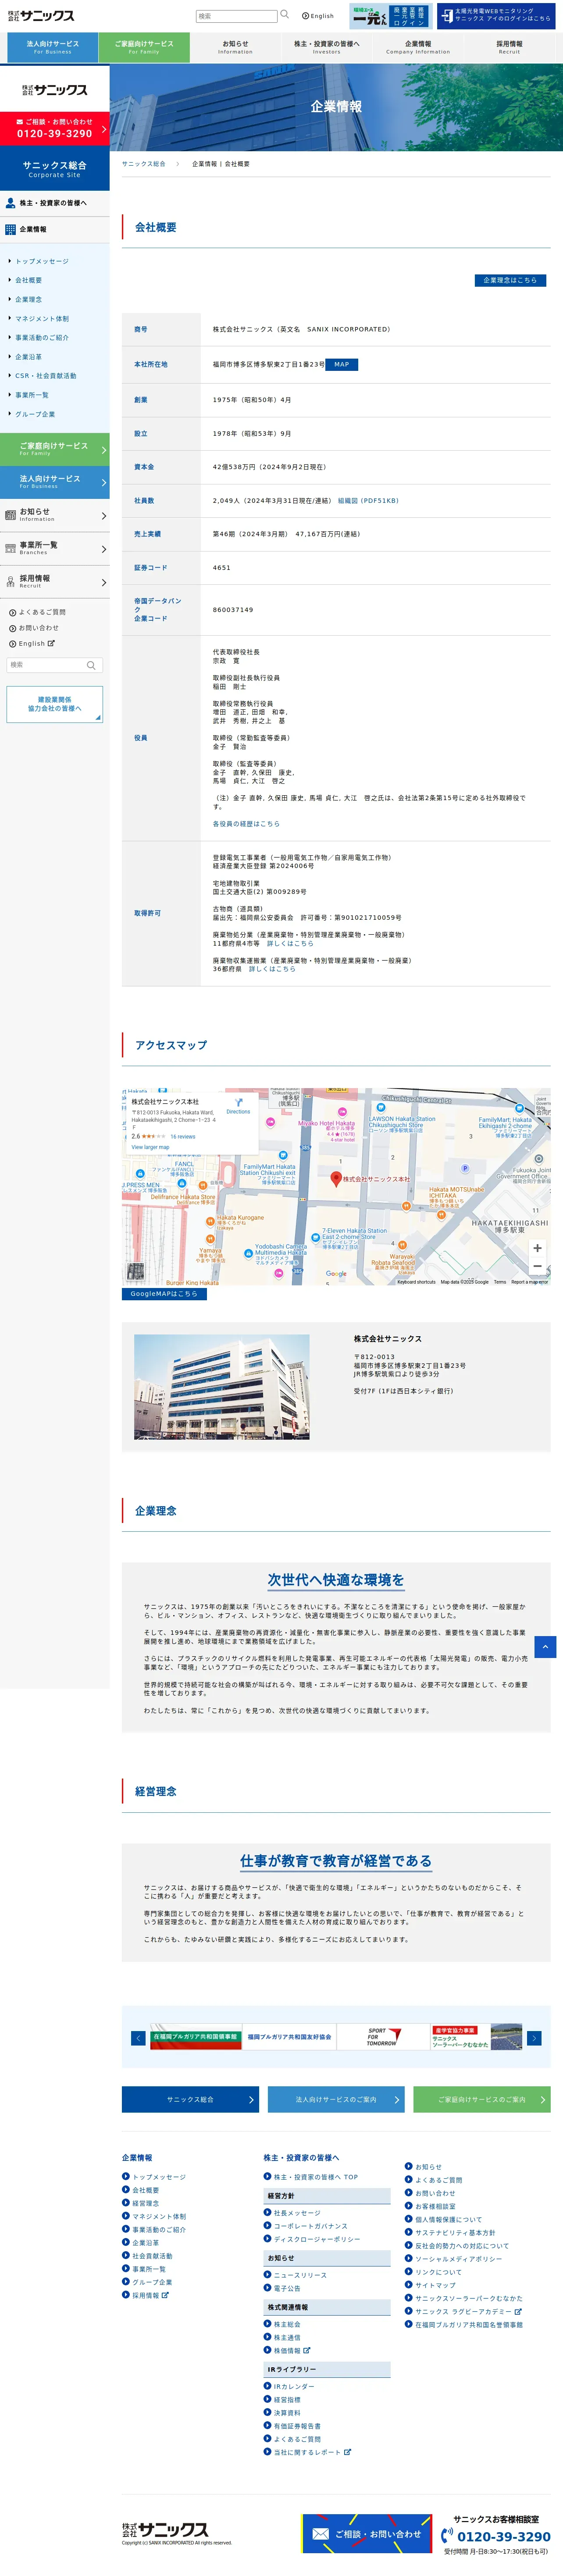The height and width of the screenshot is (2576, 563).
Task: Click the 企業理念はこちら button
Action: (510, 280)
